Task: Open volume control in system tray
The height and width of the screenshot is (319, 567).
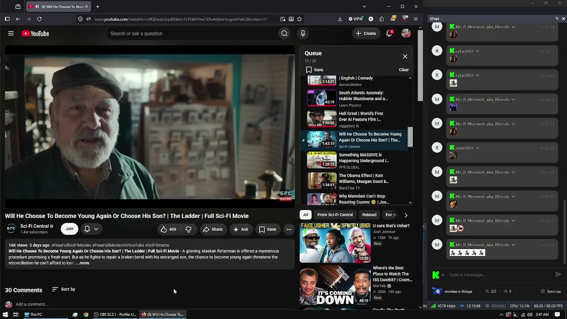Action: click(529, 315)
